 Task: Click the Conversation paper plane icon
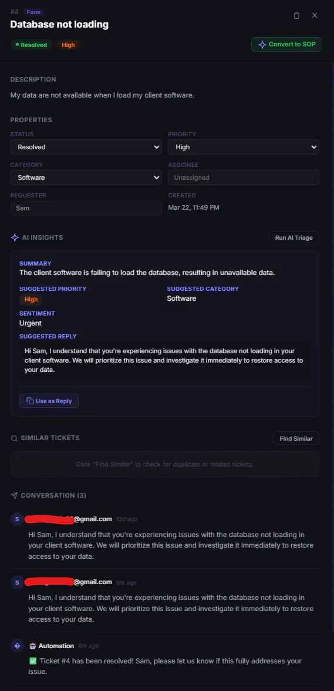pos(14,496)
